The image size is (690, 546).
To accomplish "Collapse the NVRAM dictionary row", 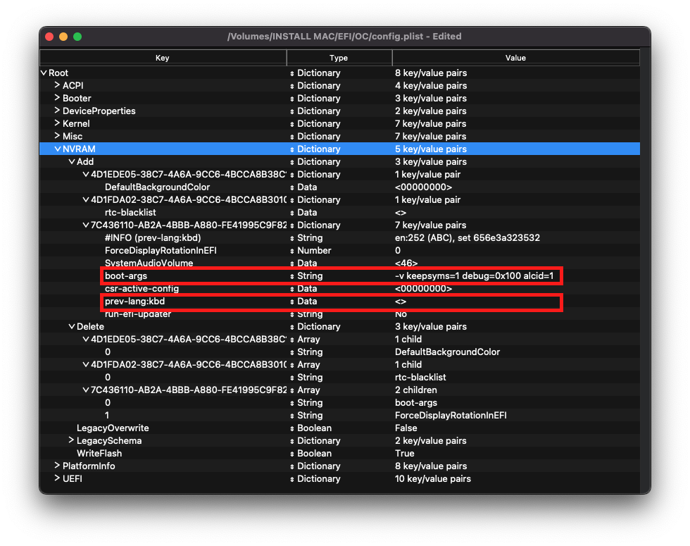I will 58,149.
